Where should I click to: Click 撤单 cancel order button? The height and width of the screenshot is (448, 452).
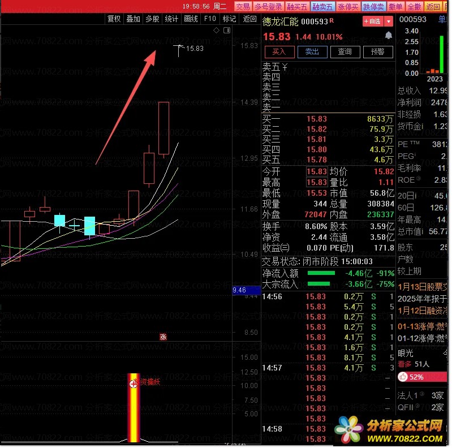pos(395,7)
